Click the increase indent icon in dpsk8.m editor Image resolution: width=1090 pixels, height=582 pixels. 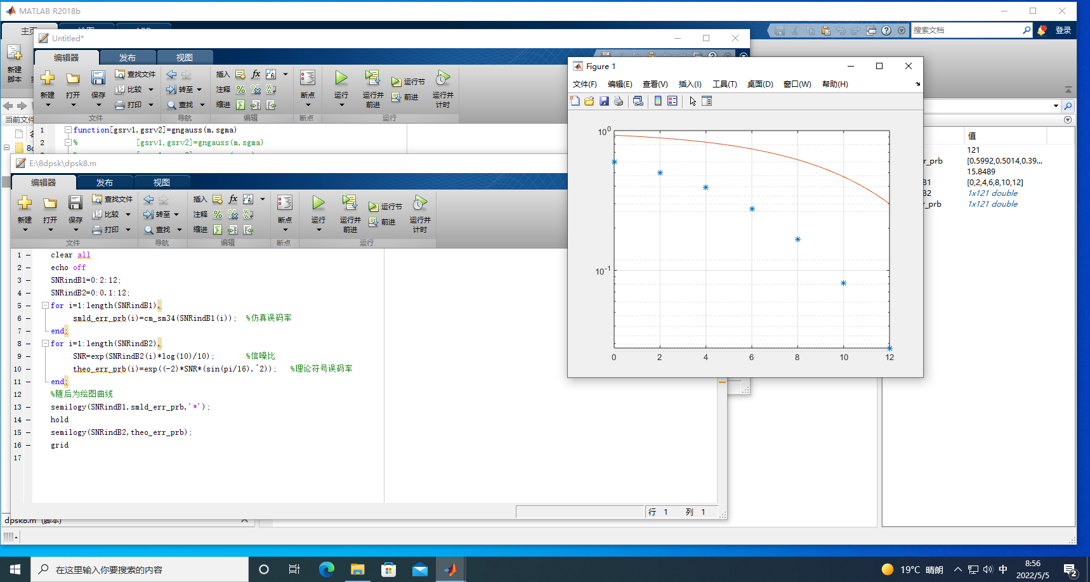pyautogui.click(x=233, y=230)
